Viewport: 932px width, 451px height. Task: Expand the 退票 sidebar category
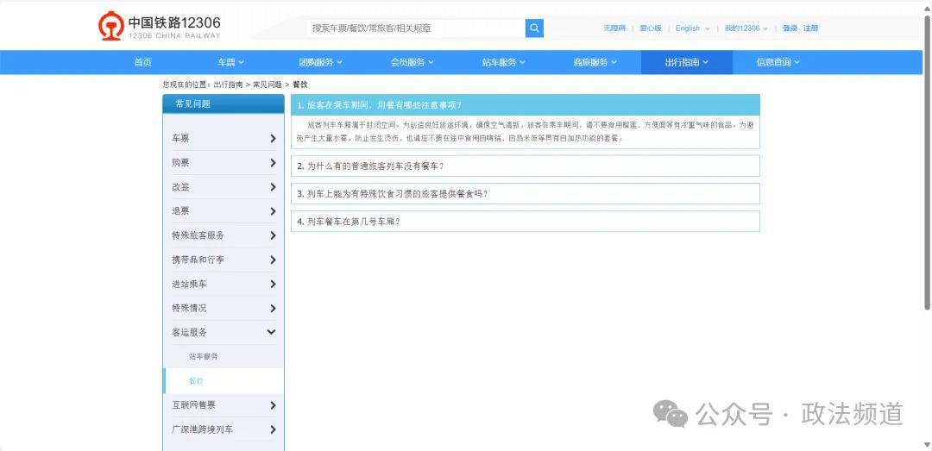[x=224, y=211]
